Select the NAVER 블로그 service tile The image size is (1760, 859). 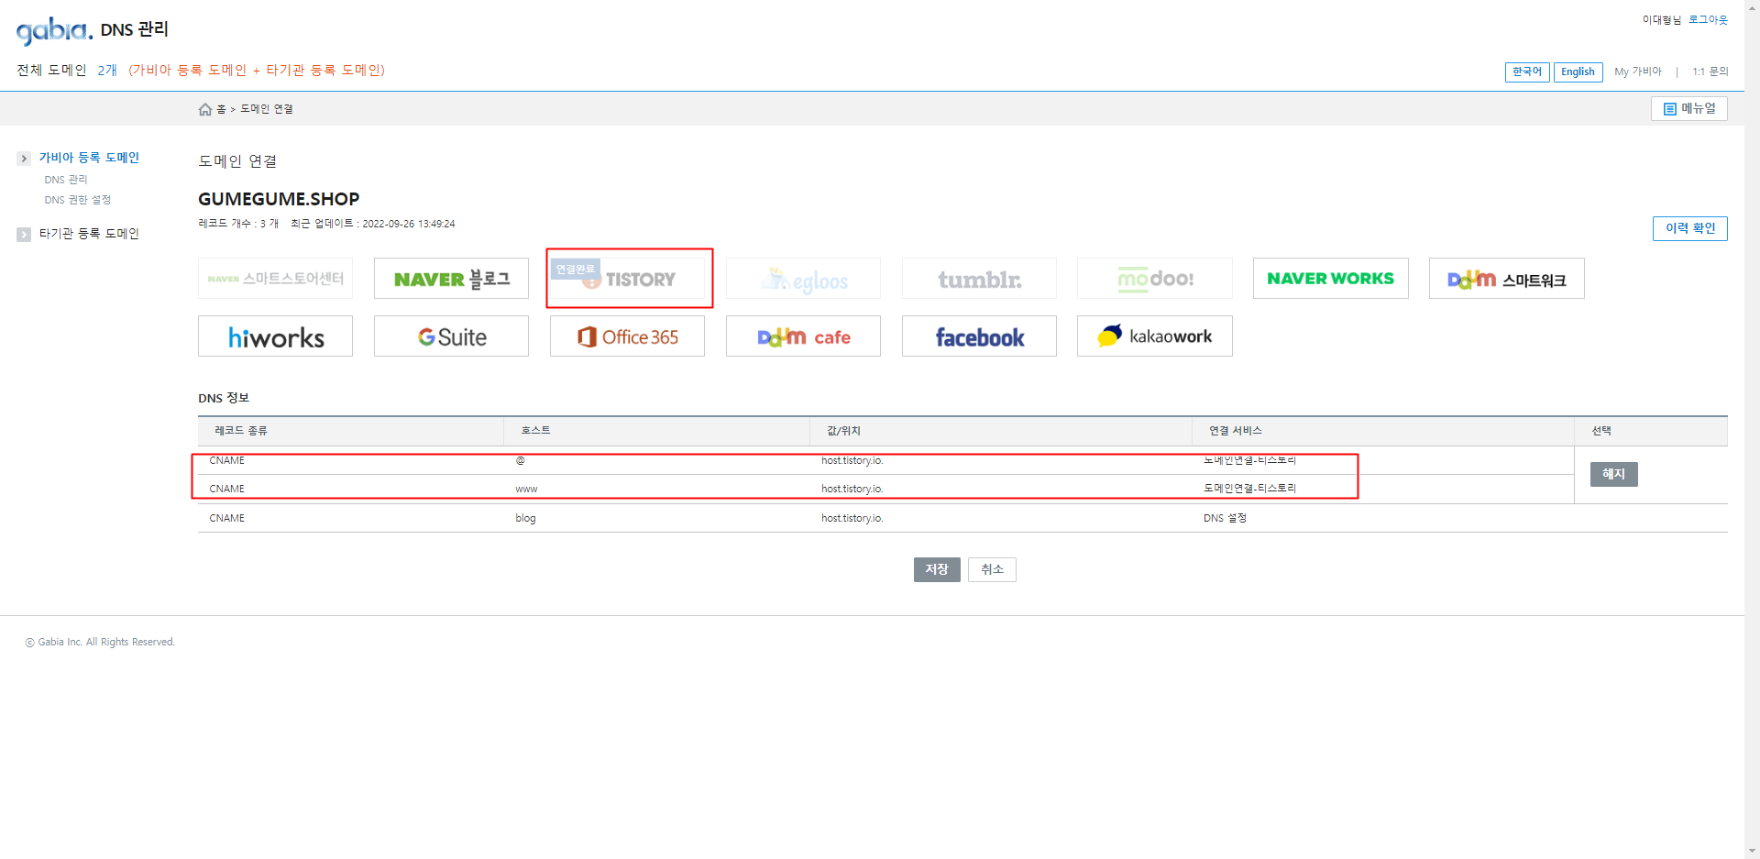(451, 279)
